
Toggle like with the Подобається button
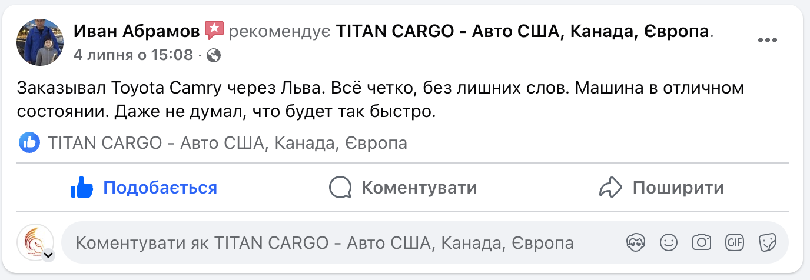tap(144, 188)
